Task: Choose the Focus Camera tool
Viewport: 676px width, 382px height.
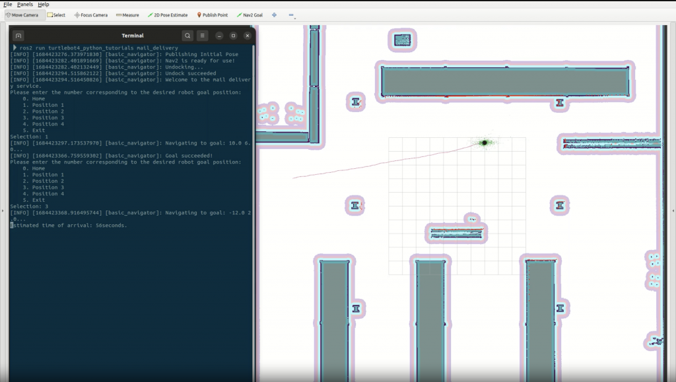Action: tap(90, 15)
